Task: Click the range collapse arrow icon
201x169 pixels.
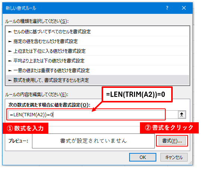Action: [x=182, y=114]
